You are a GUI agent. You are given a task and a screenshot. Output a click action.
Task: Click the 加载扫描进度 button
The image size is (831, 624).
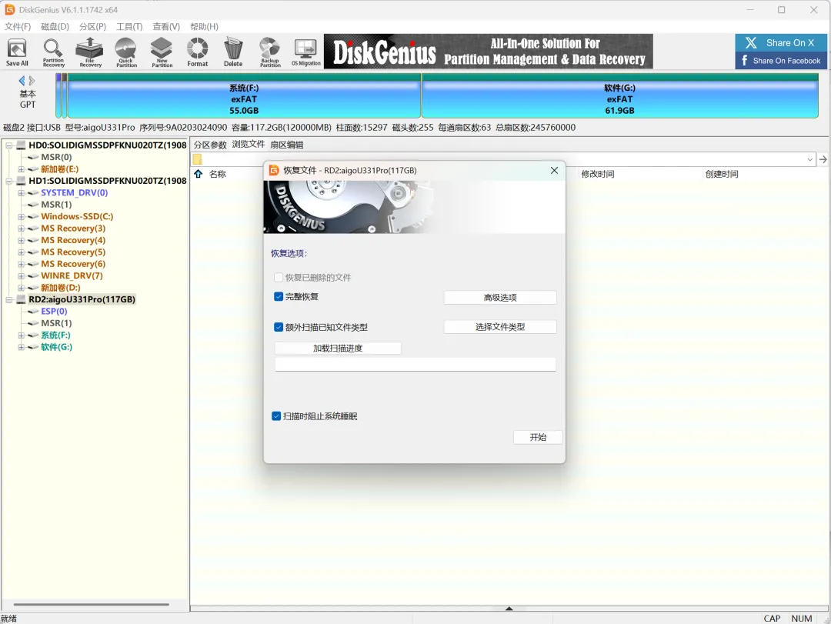[x=338, y=349]
